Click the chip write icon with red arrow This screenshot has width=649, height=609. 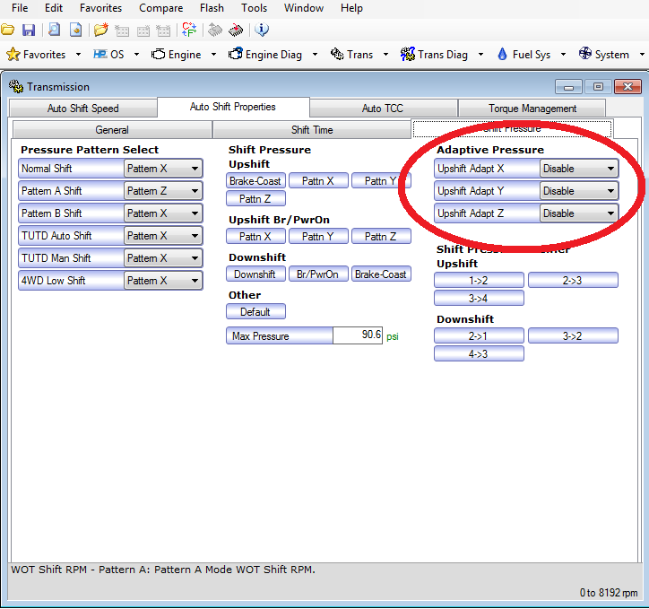click(x=236, y=30)
